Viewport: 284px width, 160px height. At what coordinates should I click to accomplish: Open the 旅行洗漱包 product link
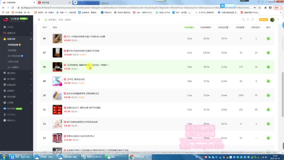82,122
